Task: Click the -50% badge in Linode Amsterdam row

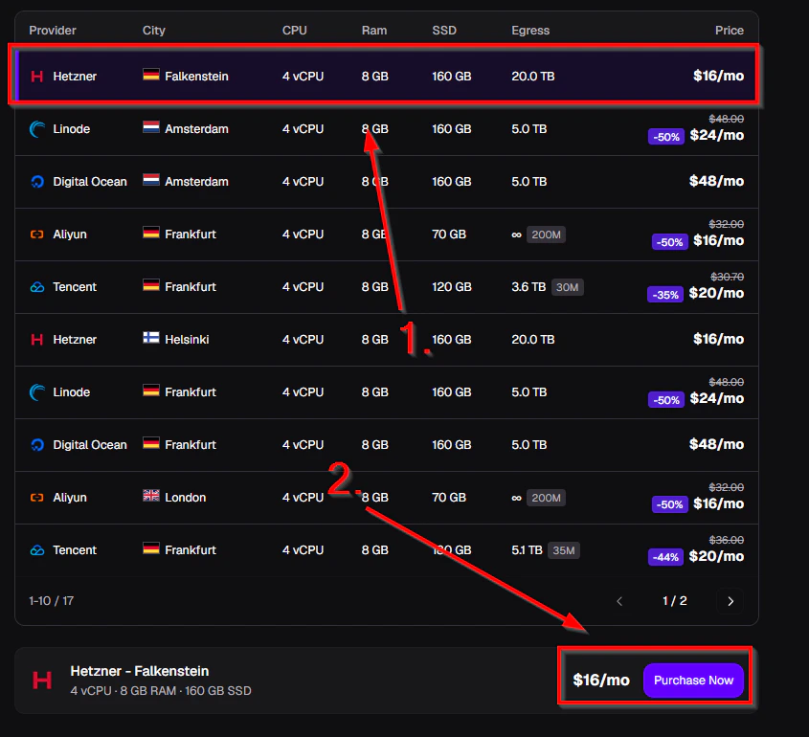Action: tap(666, 137)
